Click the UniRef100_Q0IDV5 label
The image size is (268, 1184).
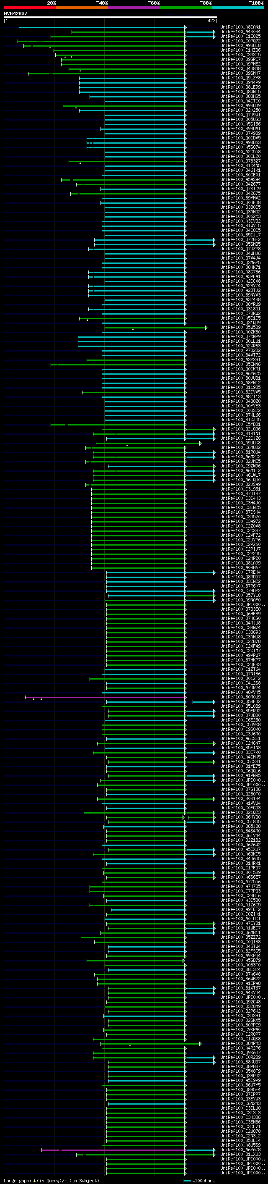tap(240, 138)
